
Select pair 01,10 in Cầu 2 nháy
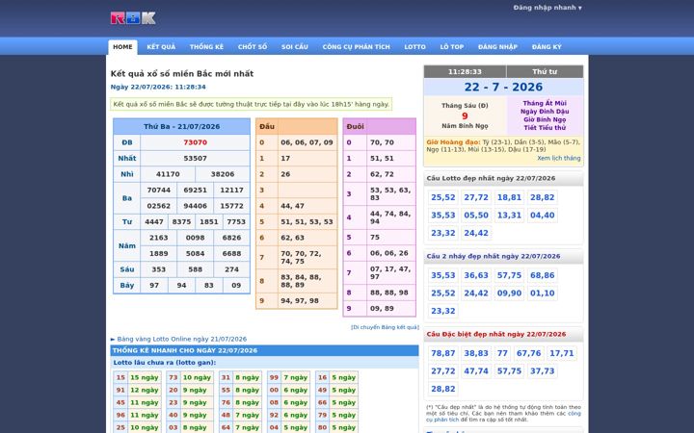pos(542,293)
